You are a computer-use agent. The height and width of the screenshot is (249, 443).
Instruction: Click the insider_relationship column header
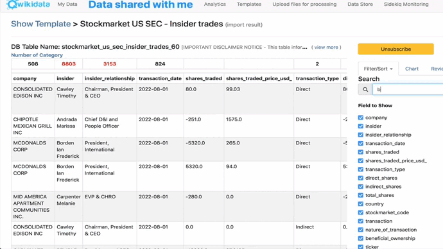pyautogui.click(x=110, y=78)
